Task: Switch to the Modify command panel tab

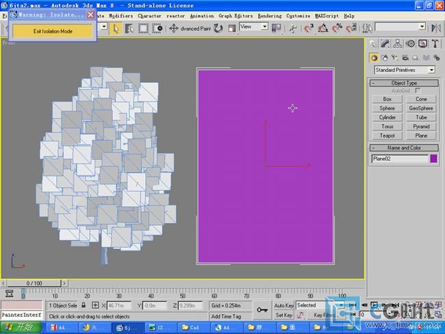Action: 385,44
